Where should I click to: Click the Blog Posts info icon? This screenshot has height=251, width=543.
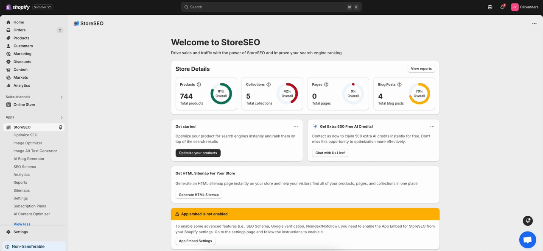point(400,85)
